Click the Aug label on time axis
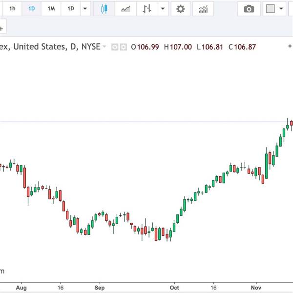Image resolution: width=293 pixels, height=293 pixels. click(x=21, y=288)
